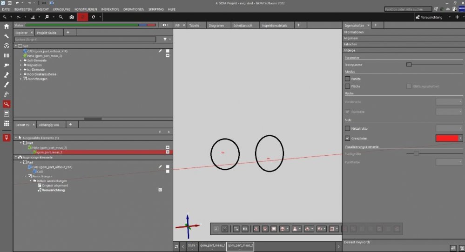This screenshot has height=252, width=465.
Task: Click the filter funnel icon in Explorer
Action: click(x=165, y=40)
